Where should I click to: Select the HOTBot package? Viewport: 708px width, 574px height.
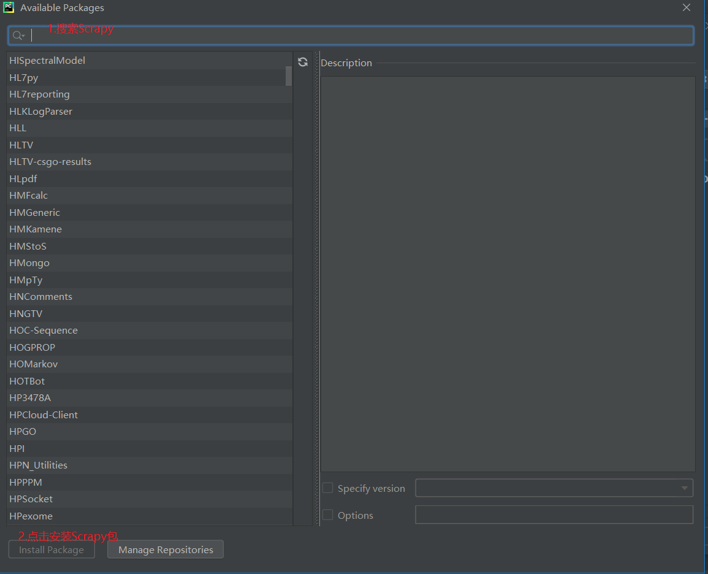(150, 381)
